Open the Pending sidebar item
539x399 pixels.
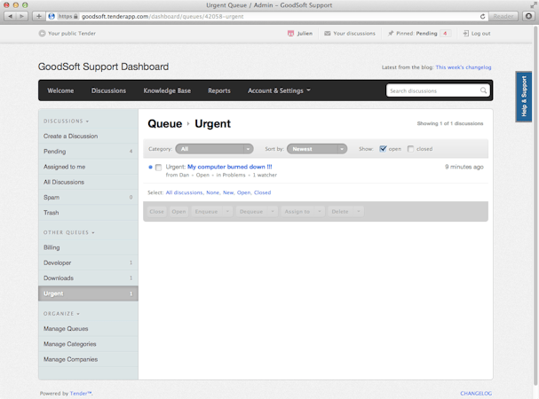pos(88,152)
